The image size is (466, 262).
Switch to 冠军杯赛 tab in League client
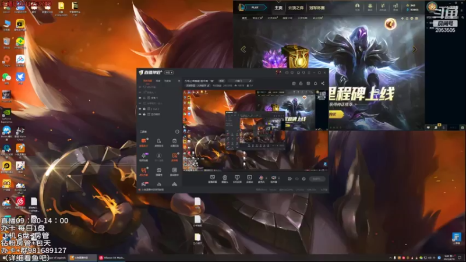pyautogui.click(x=317, y=8)
